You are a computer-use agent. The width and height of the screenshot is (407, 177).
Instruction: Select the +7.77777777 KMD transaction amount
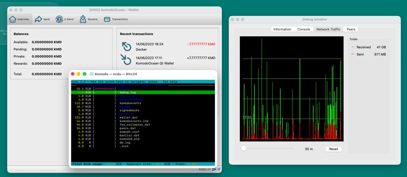click(x=201, y=58)
